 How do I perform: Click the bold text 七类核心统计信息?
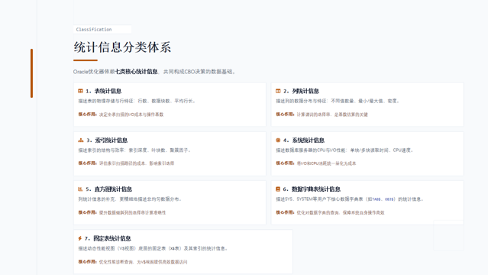136,72
